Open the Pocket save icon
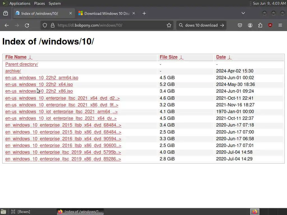 pyautogui.click(x=240, y=25)
